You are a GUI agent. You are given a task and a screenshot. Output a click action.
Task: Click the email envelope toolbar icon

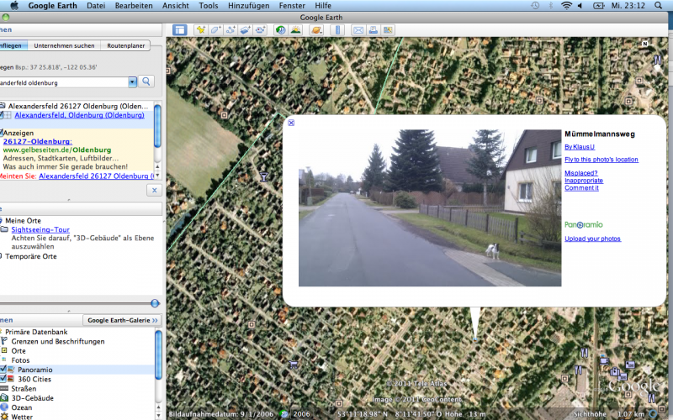point(358,30)
